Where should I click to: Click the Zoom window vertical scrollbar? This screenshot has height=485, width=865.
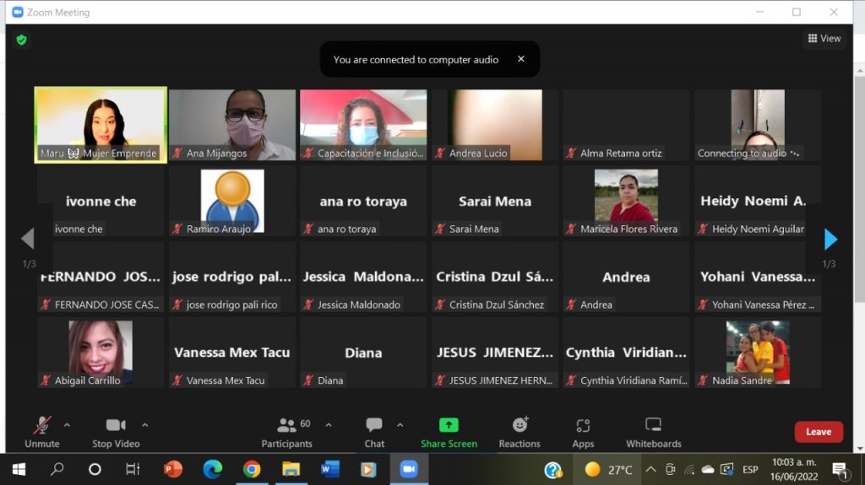point(859,189)
